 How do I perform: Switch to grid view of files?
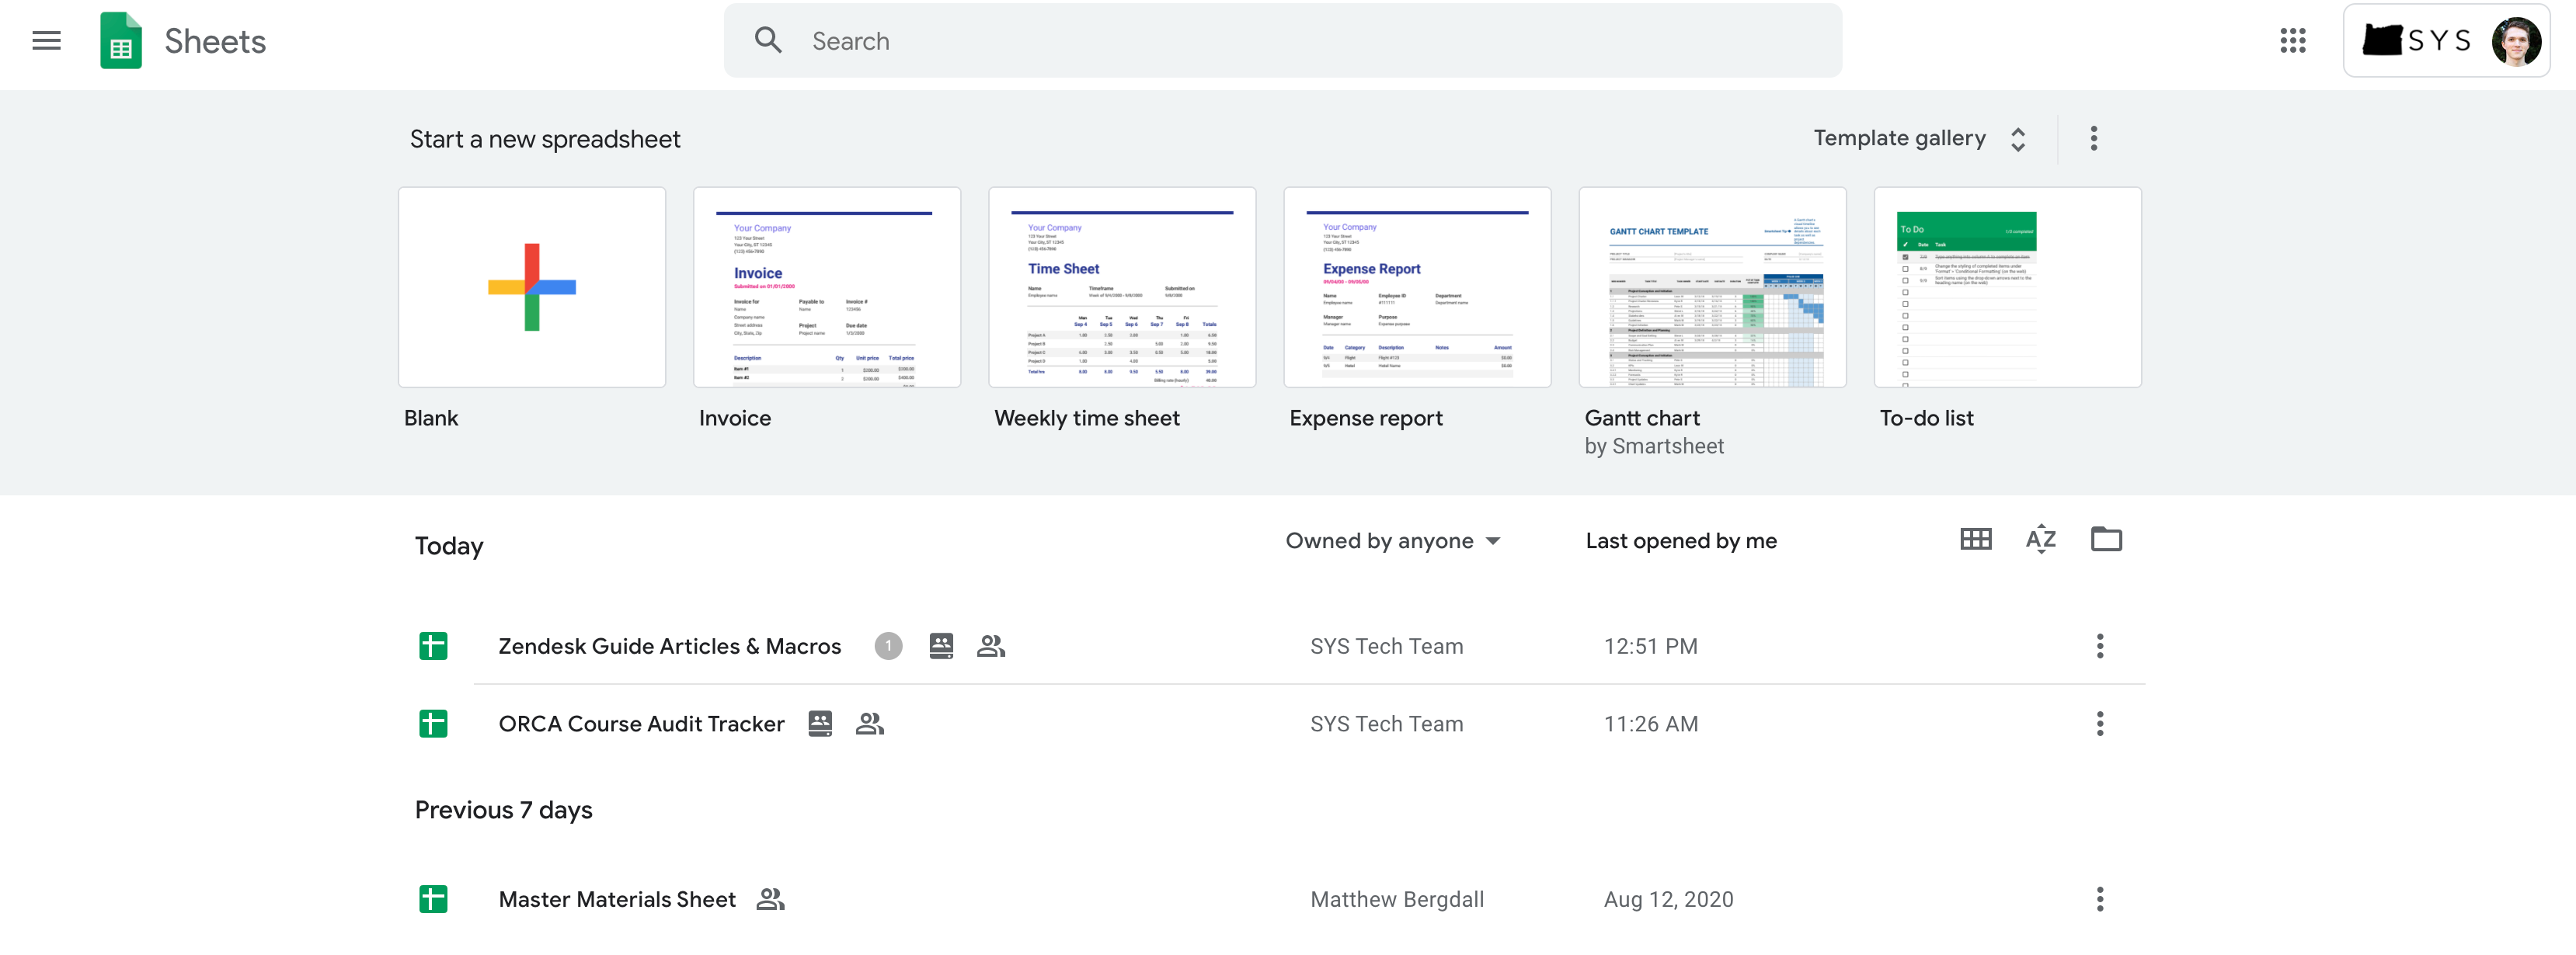pos(1975,540)
